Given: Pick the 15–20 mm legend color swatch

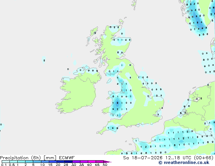Looking at the screenshot, I should (53, 162).
